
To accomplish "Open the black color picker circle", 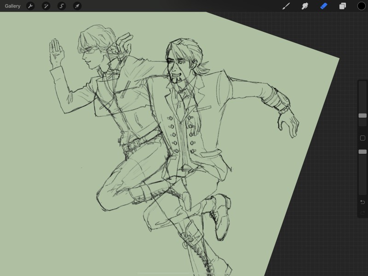I will [x=362, y=6].
